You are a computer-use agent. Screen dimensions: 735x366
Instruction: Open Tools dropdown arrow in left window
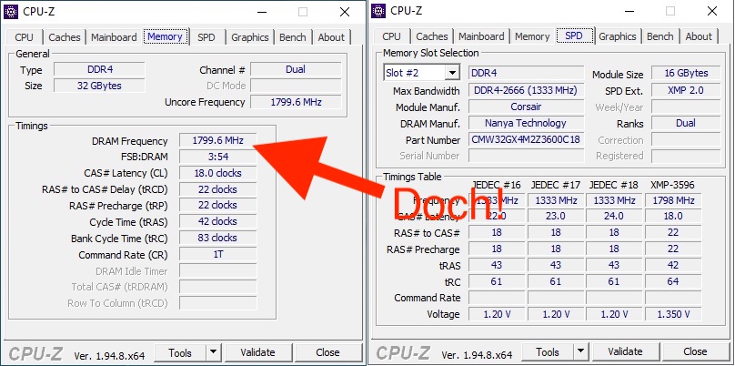(213, 352)
